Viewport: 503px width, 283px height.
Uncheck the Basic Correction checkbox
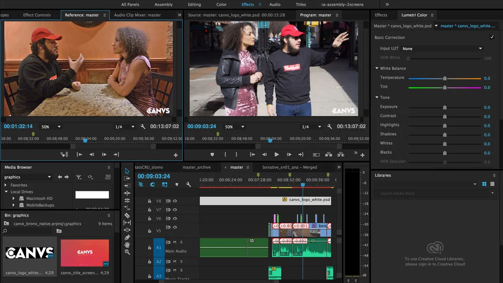(492, 37)
